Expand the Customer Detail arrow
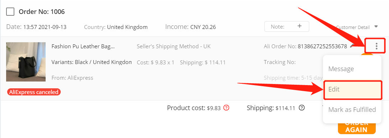Viewport: 389px width, 138px height. [x=376, y=26]
